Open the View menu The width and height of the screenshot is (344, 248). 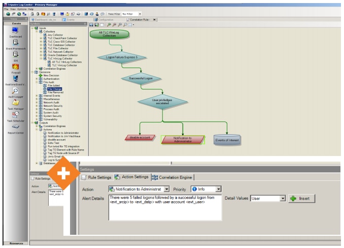coord(13,9)
